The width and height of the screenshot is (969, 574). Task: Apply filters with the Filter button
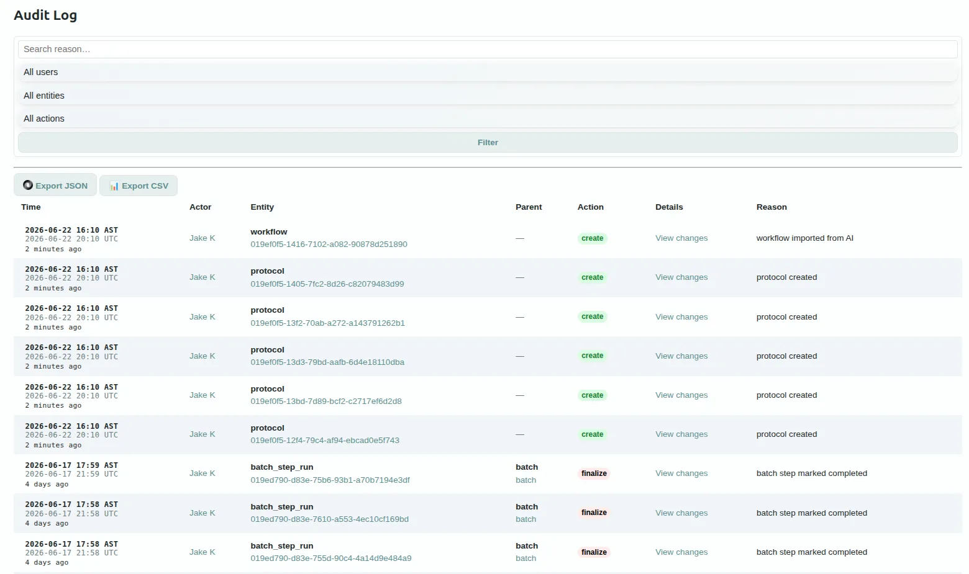click(x=488, y=142)
